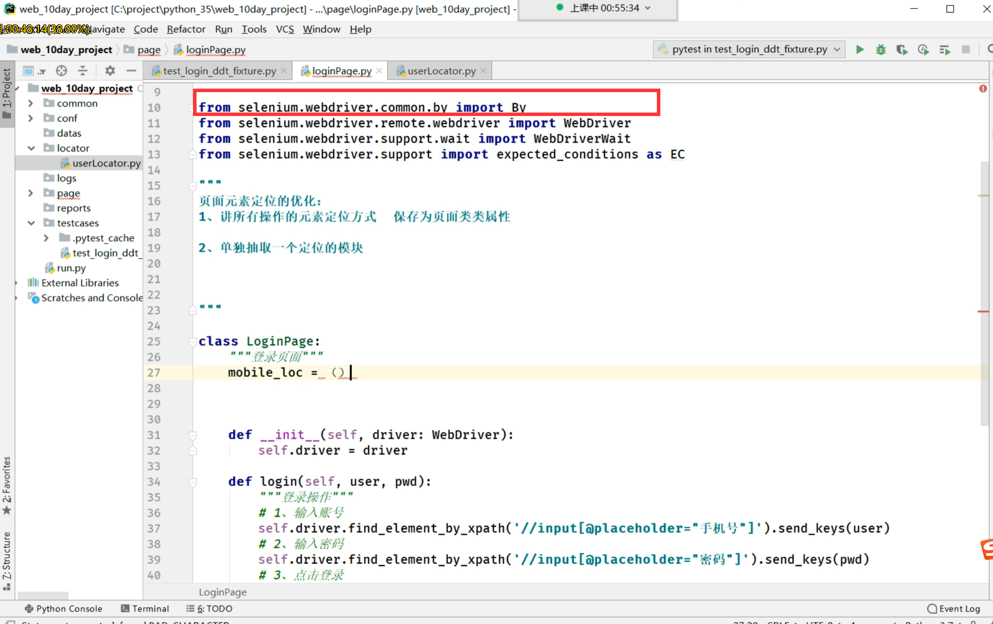Open the Terminal tool window
Screen dimensions: 993x624
145,609
